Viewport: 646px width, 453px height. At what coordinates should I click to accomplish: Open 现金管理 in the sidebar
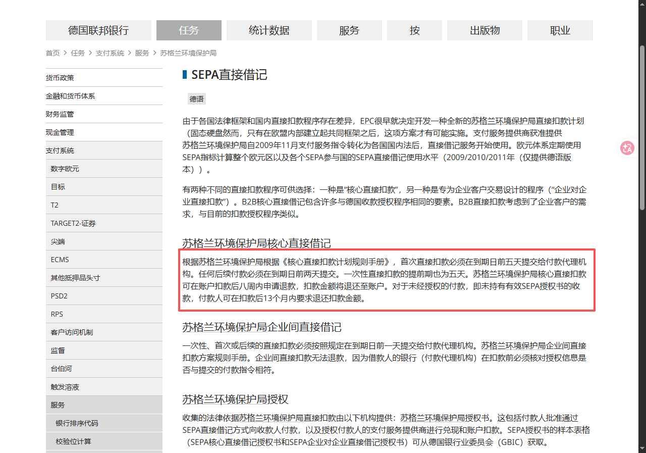[x=104, y=132]
